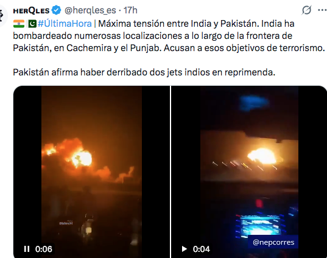The height and width of the screenshot is (258, 327).
Task: Click the sentence about derribado dos jets
Action: point(144,72)
